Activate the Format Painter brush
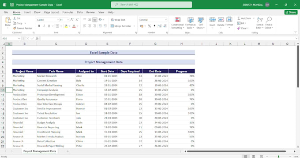 [15, 28]
